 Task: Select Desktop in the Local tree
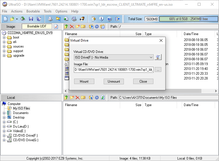pos(19,117)
